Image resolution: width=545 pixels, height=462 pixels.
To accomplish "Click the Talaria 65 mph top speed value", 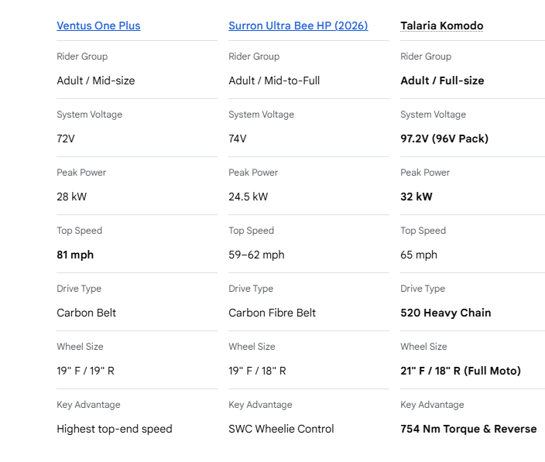I will point(419,255).
